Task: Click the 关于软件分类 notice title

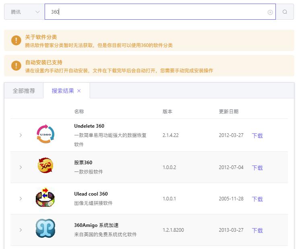Action: coord(41,37)
